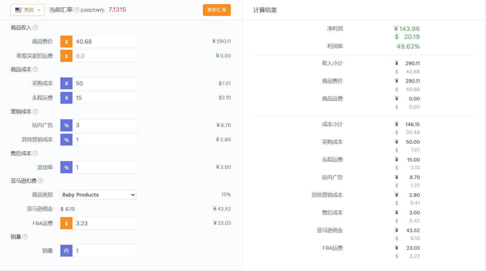Click the dollar icon beside 商品售价

66,42
